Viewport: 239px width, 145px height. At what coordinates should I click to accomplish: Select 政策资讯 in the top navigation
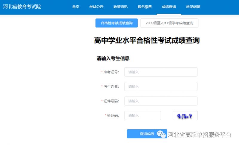click(121, 7)
